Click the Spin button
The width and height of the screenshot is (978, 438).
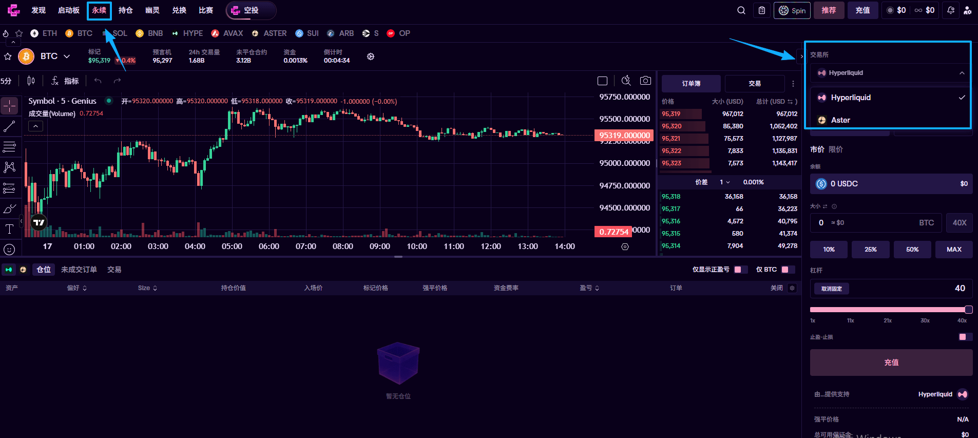point(792,10)
